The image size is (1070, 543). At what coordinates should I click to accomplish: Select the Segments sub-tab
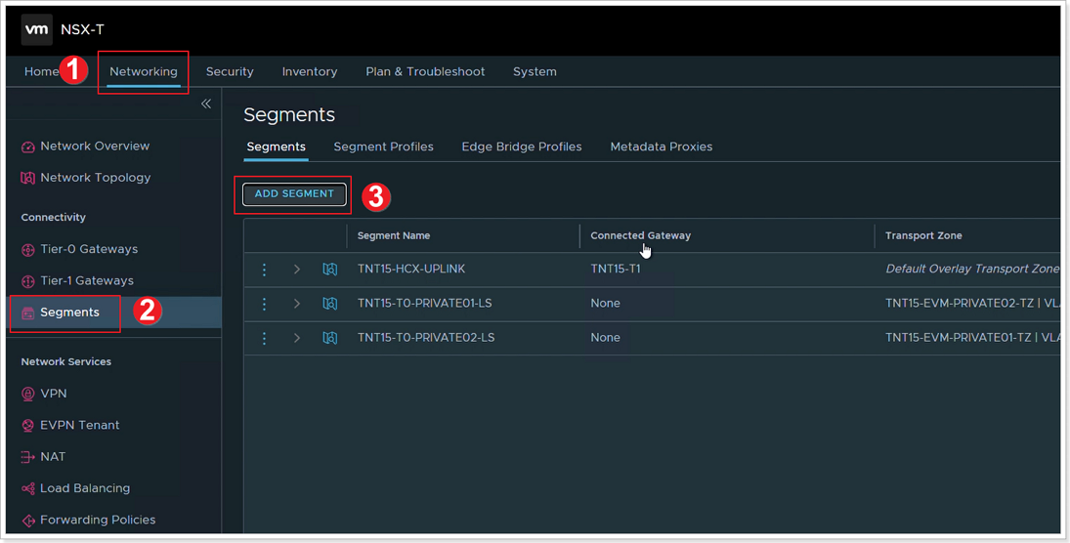click(x=277, y=146)
